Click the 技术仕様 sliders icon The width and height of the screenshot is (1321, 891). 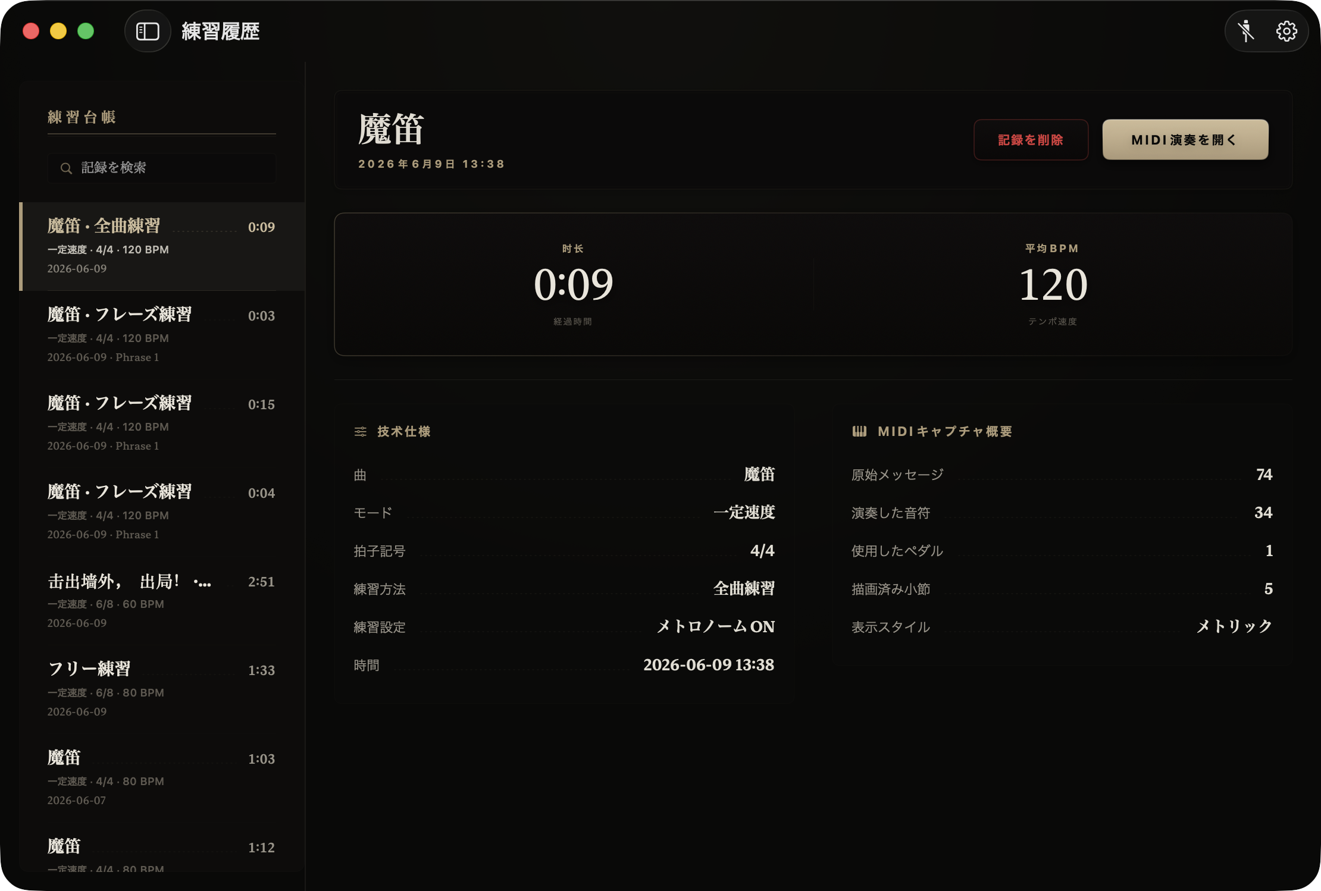coord(361,431)
